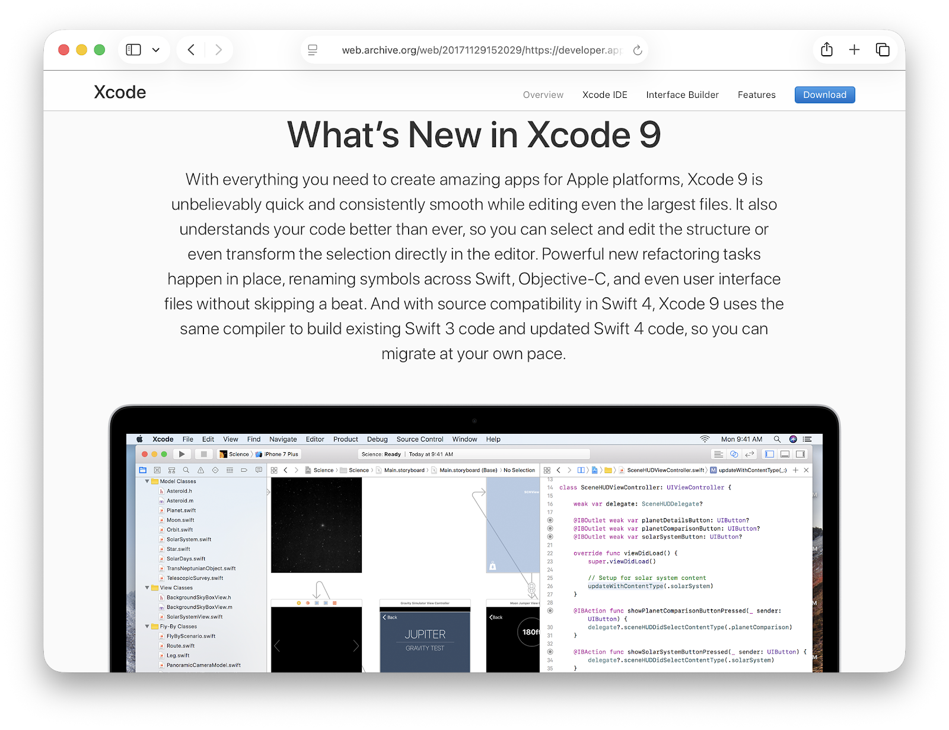Open the Product menu in Xcode
Image resolution: width=949 pixels, height=730 pixels.
click(346, 439)
